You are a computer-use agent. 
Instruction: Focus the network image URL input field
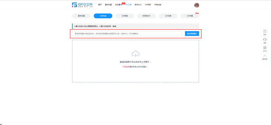pos(127,34)
